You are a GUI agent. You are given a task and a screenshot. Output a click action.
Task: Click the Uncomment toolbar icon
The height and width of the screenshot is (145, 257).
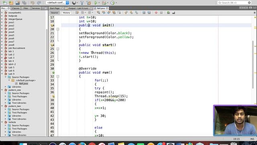pos(173,12)
